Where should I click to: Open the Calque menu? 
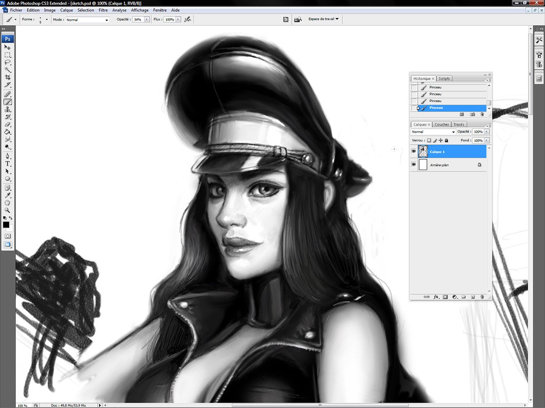click(x=66, y=10)
